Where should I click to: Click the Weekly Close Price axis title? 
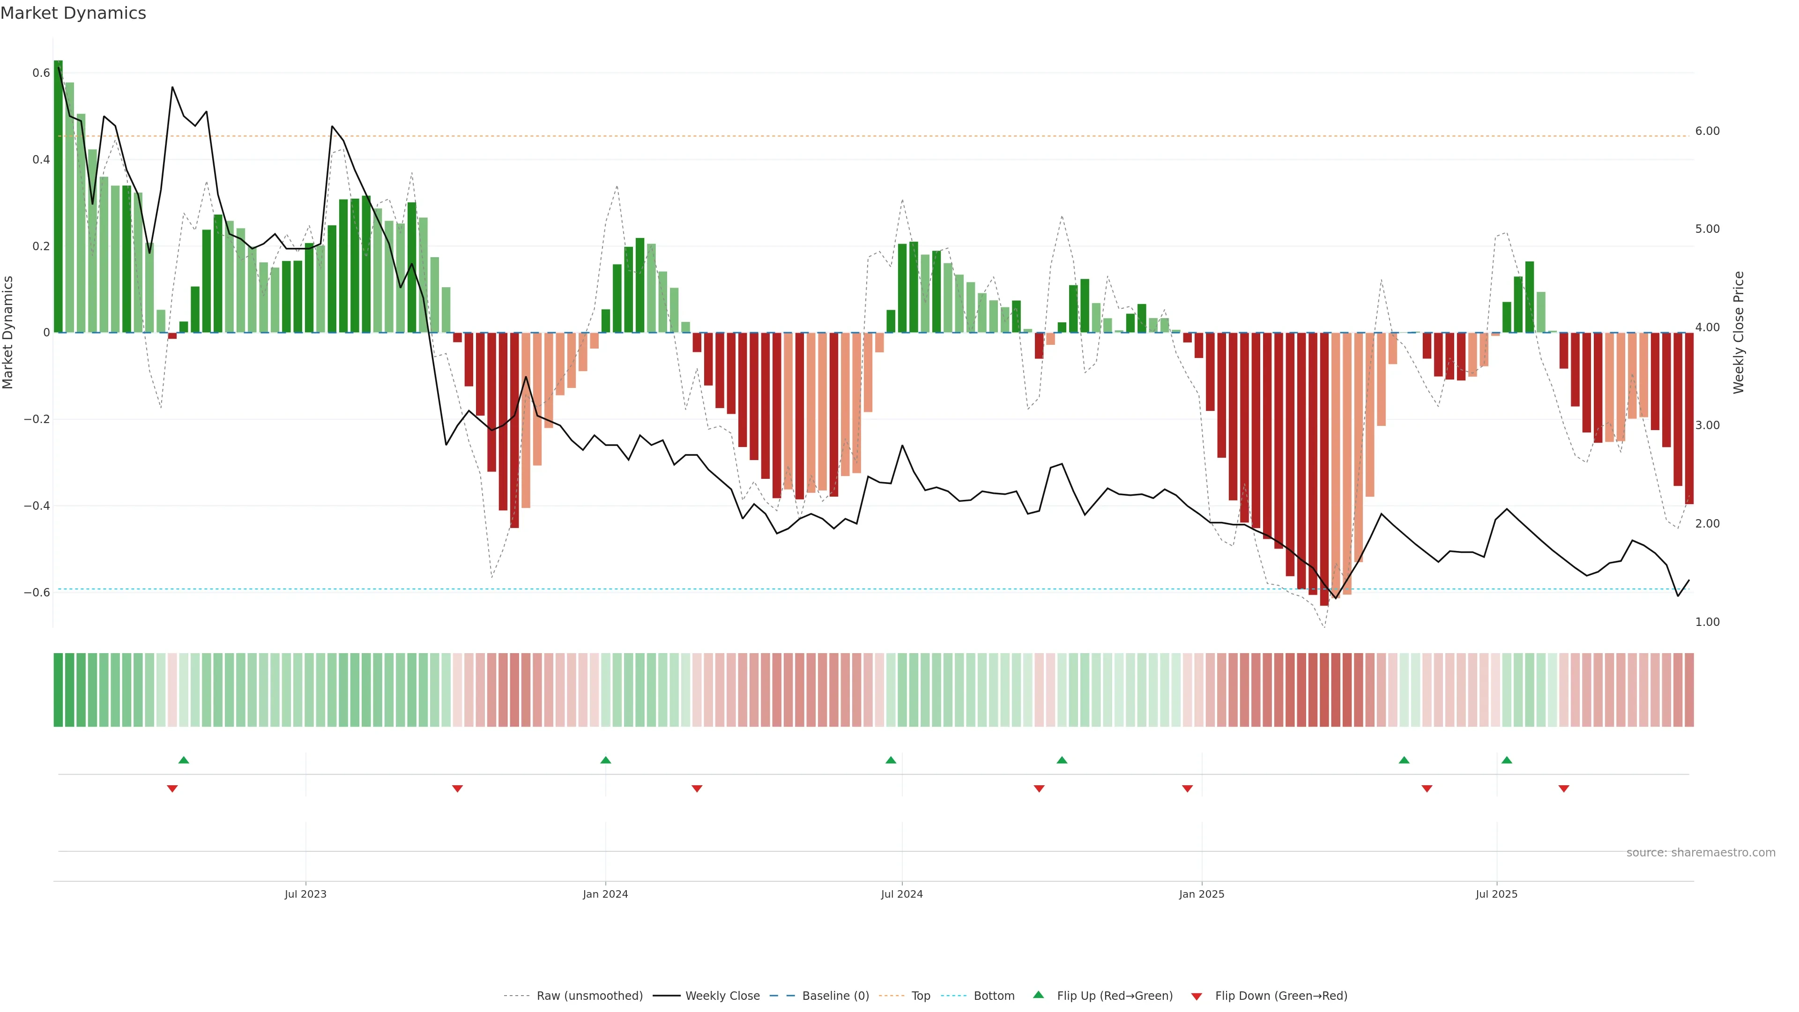click(x=1738, y=333)
